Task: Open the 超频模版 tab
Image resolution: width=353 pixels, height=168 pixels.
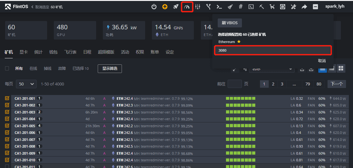Action: [106, 52]
